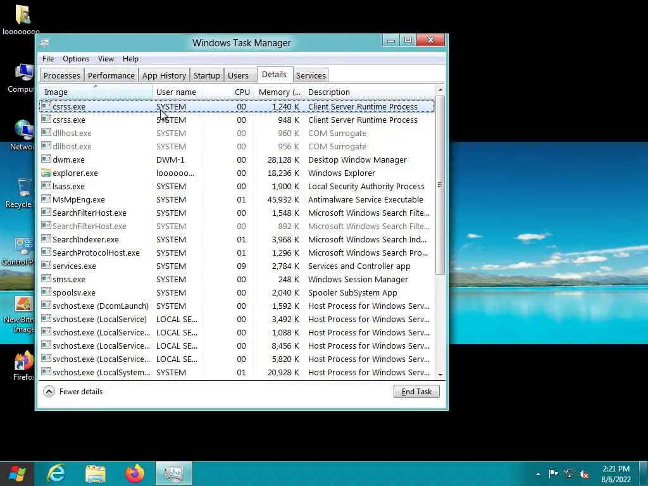Click the Task Manager taskbar button

pos(174,473)
